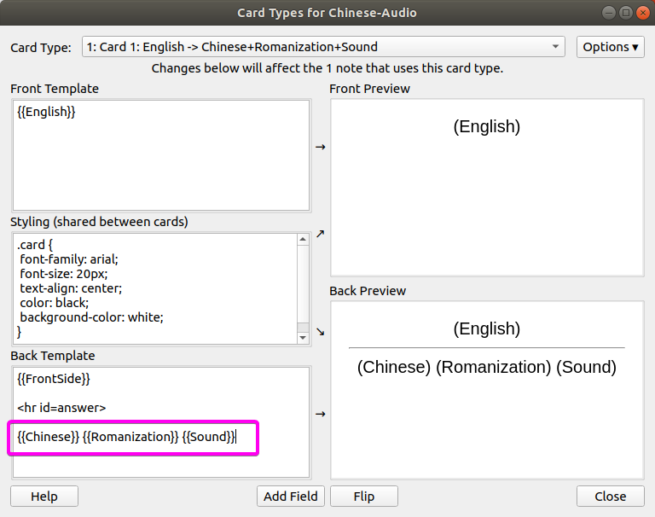The image size is (655, 517).
Task: Open the Options menu button
Action: click(611, 47)
